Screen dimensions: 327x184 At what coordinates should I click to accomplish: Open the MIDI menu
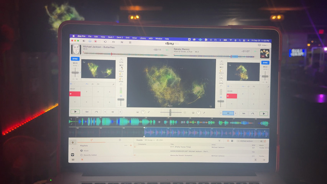point(151,38)
